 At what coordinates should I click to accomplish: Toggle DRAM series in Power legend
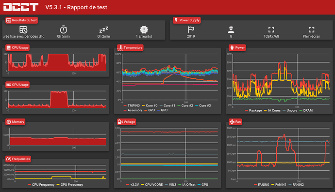306,110
